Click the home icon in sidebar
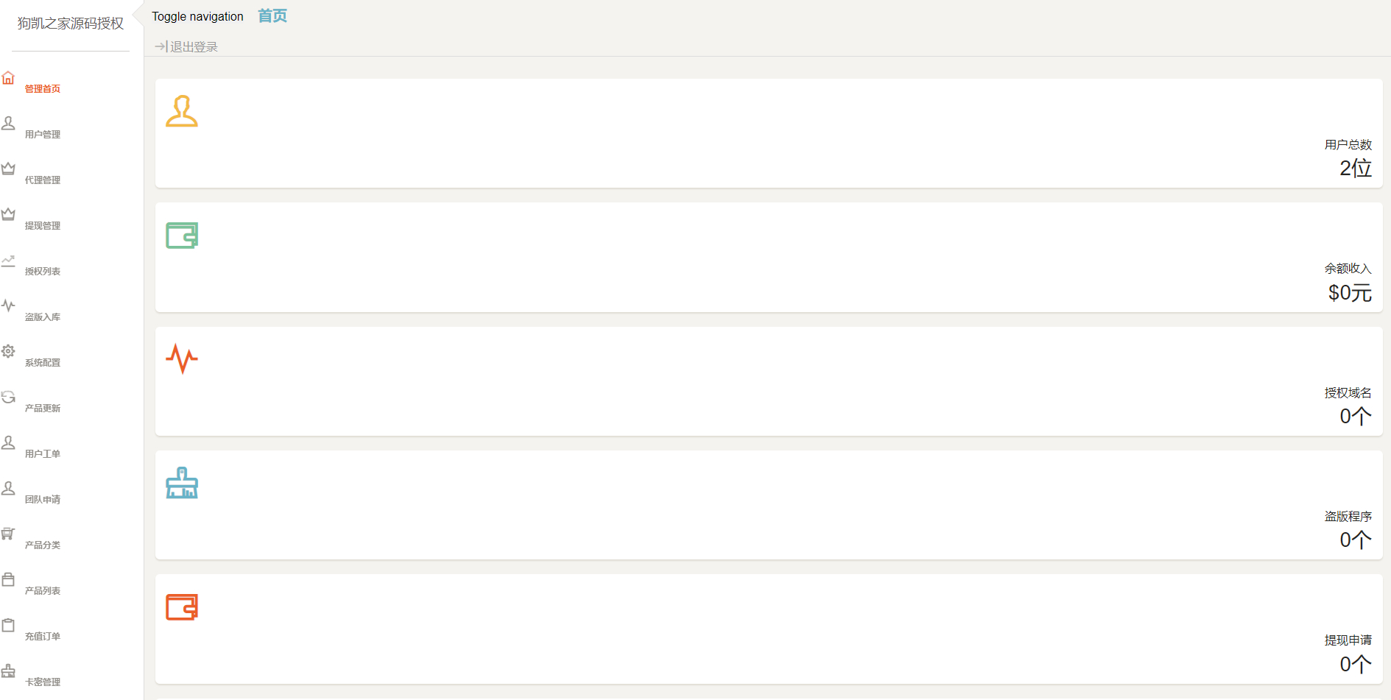The height and width of the screenshot is (700, 1391). coord(8,78)
